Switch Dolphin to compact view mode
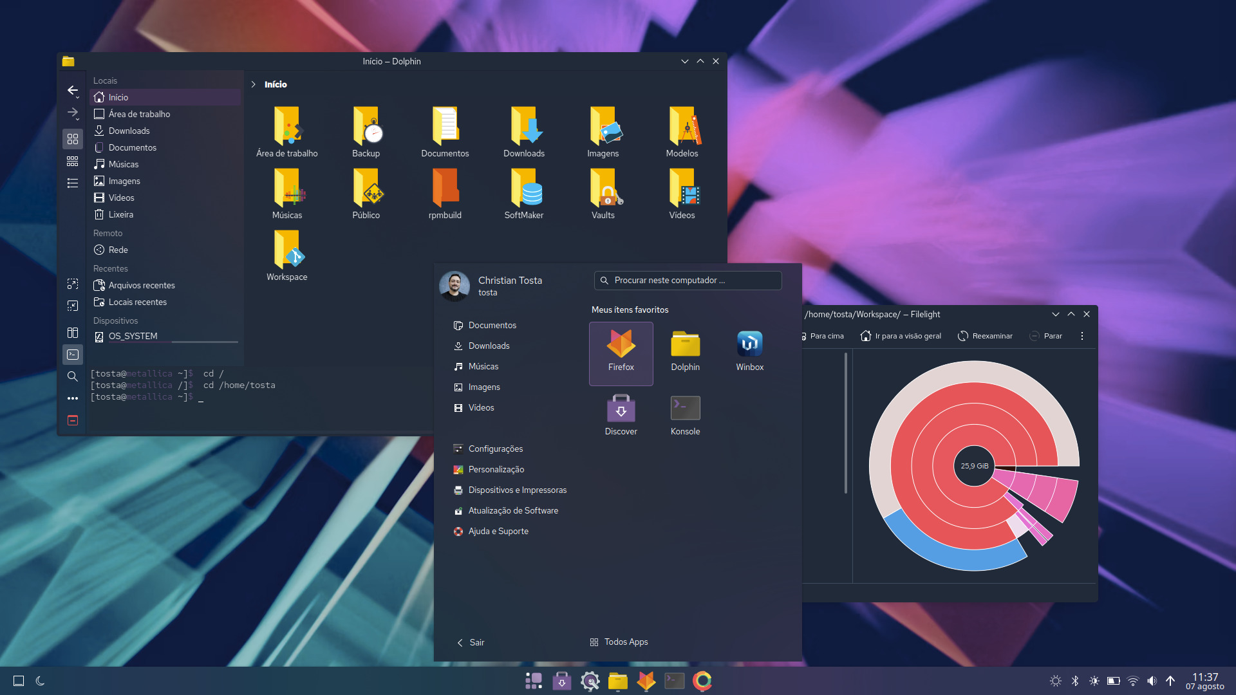1236x695 pixels. (x=73, y=161)
